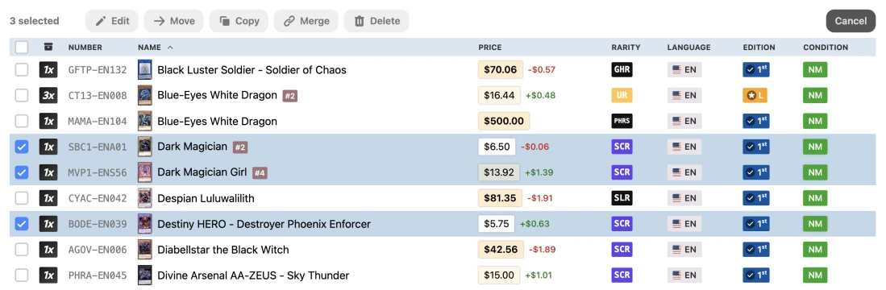Click the Delete button
The image size is (886, 290).
(376, 21)
